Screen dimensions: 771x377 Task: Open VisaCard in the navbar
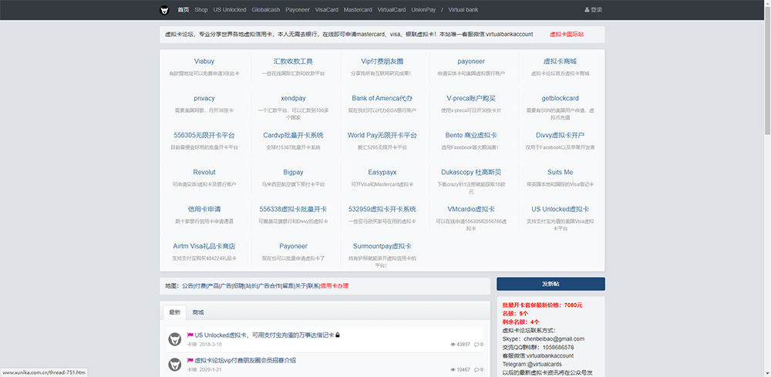tap(326, 10)
